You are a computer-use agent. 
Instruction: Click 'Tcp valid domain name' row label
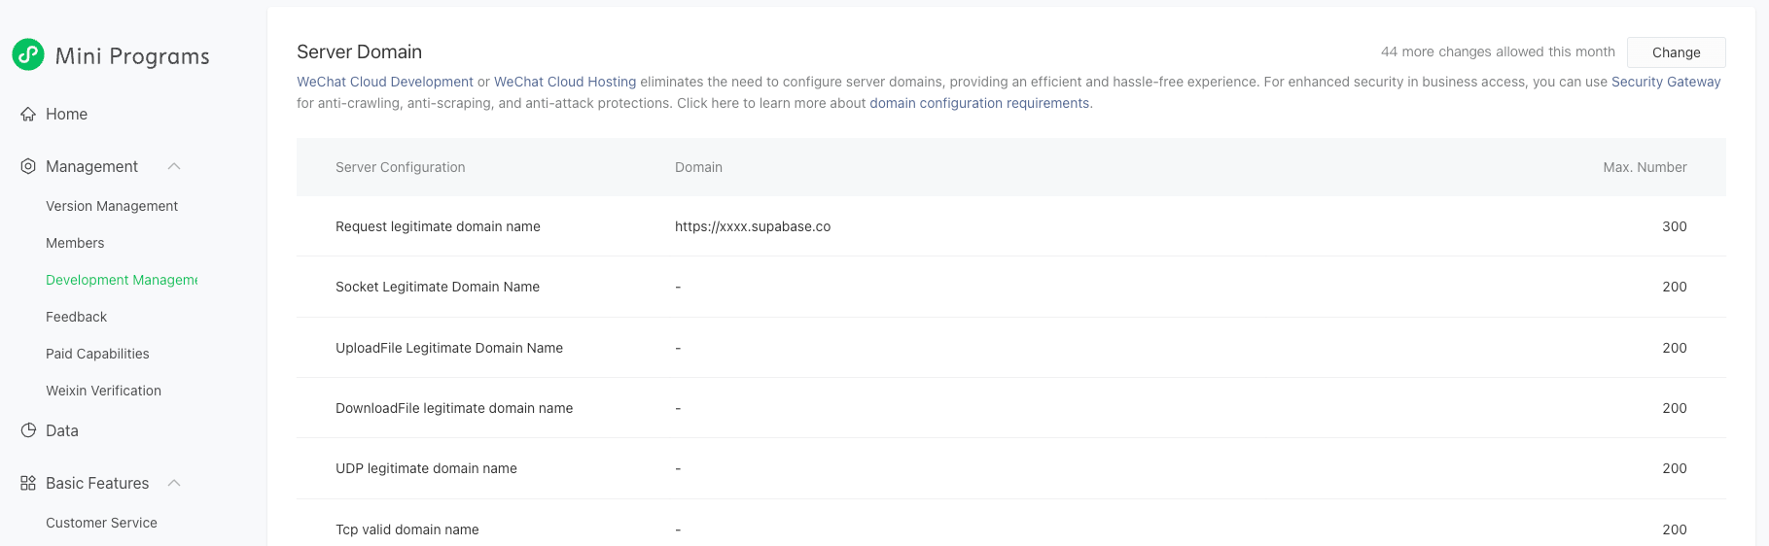tap(407, 529)
